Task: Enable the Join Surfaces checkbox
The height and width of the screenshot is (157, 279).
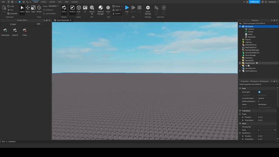Action: [x=44, y=14]
